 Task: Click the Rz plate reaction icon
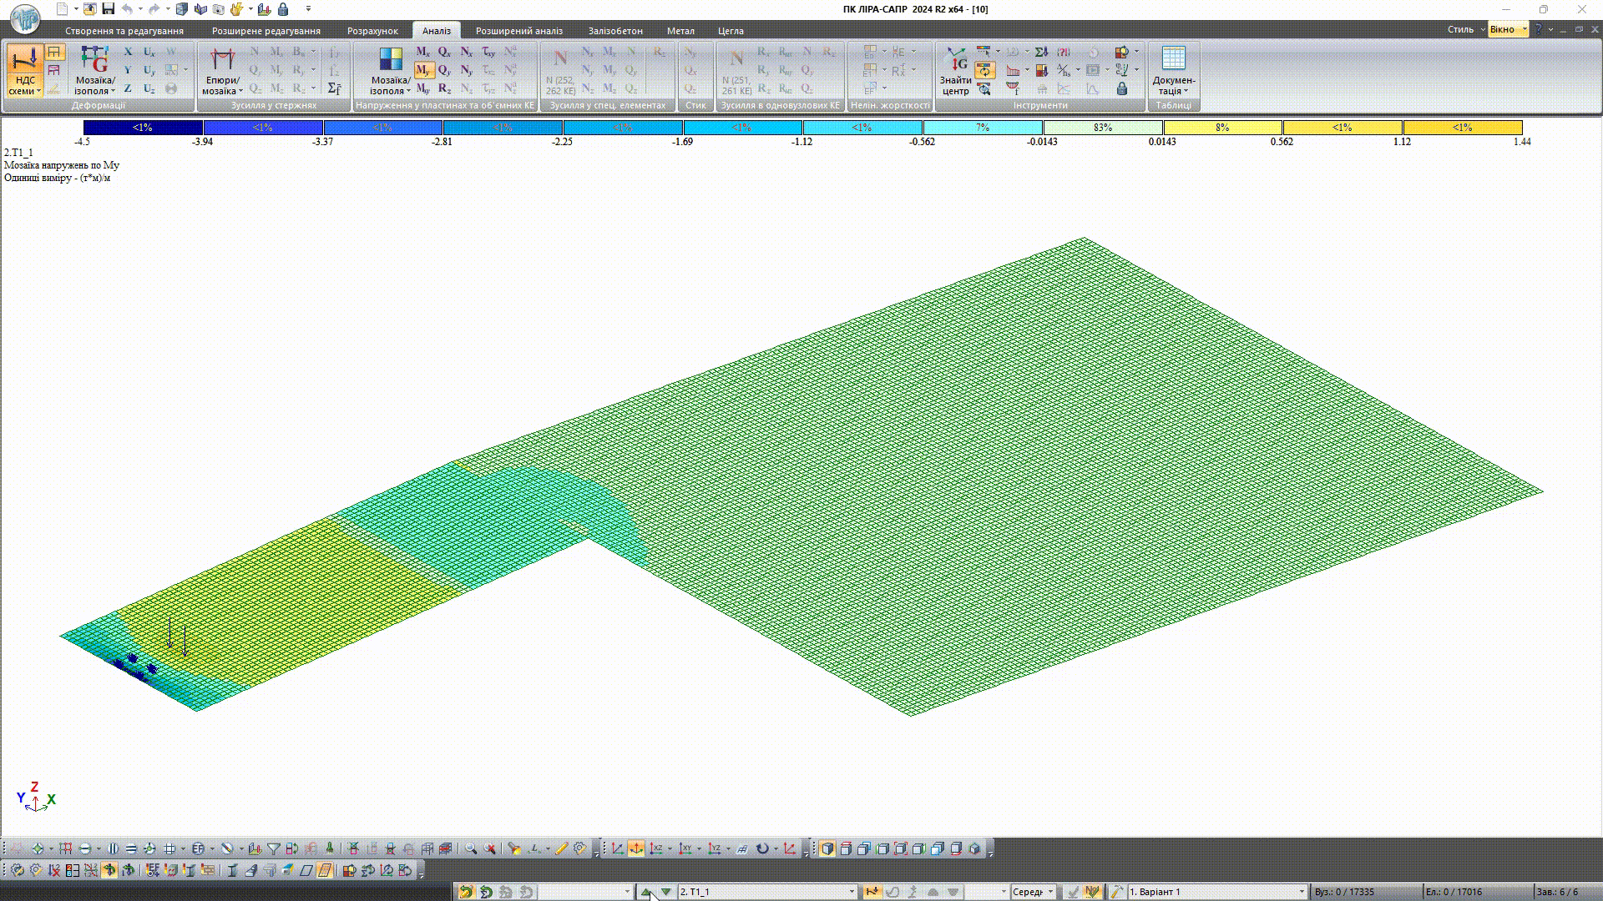click(x=444, y=88)
